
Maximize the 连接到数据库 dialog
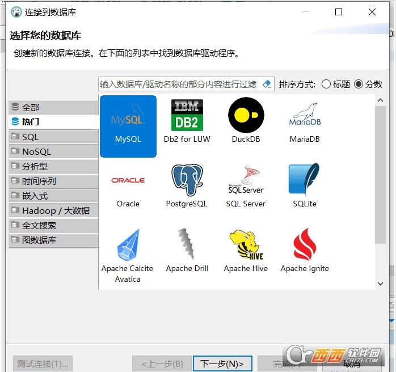[339, 12]
